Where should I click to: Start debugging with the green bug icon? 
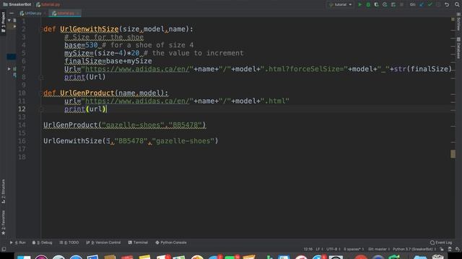tap(368, 5)
